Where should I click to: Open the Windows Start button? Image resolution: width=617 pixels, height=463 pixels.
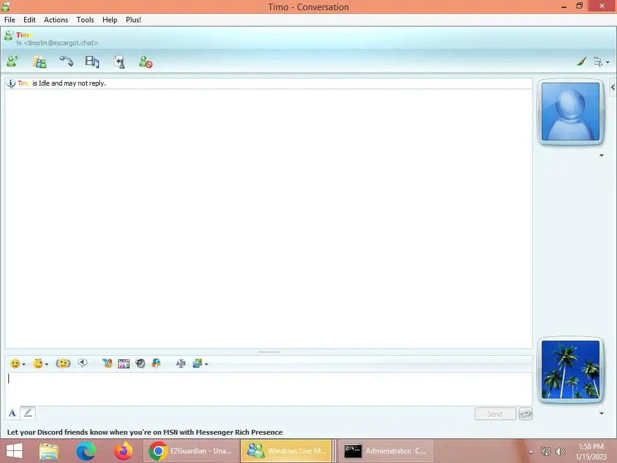14,451
